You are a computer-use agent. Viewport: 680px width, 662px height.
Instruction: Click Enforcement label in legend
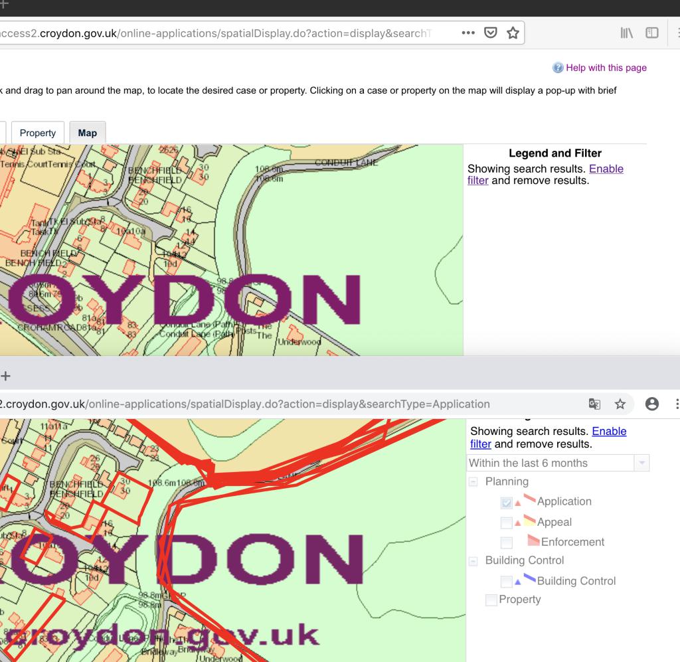click(572, 542)
